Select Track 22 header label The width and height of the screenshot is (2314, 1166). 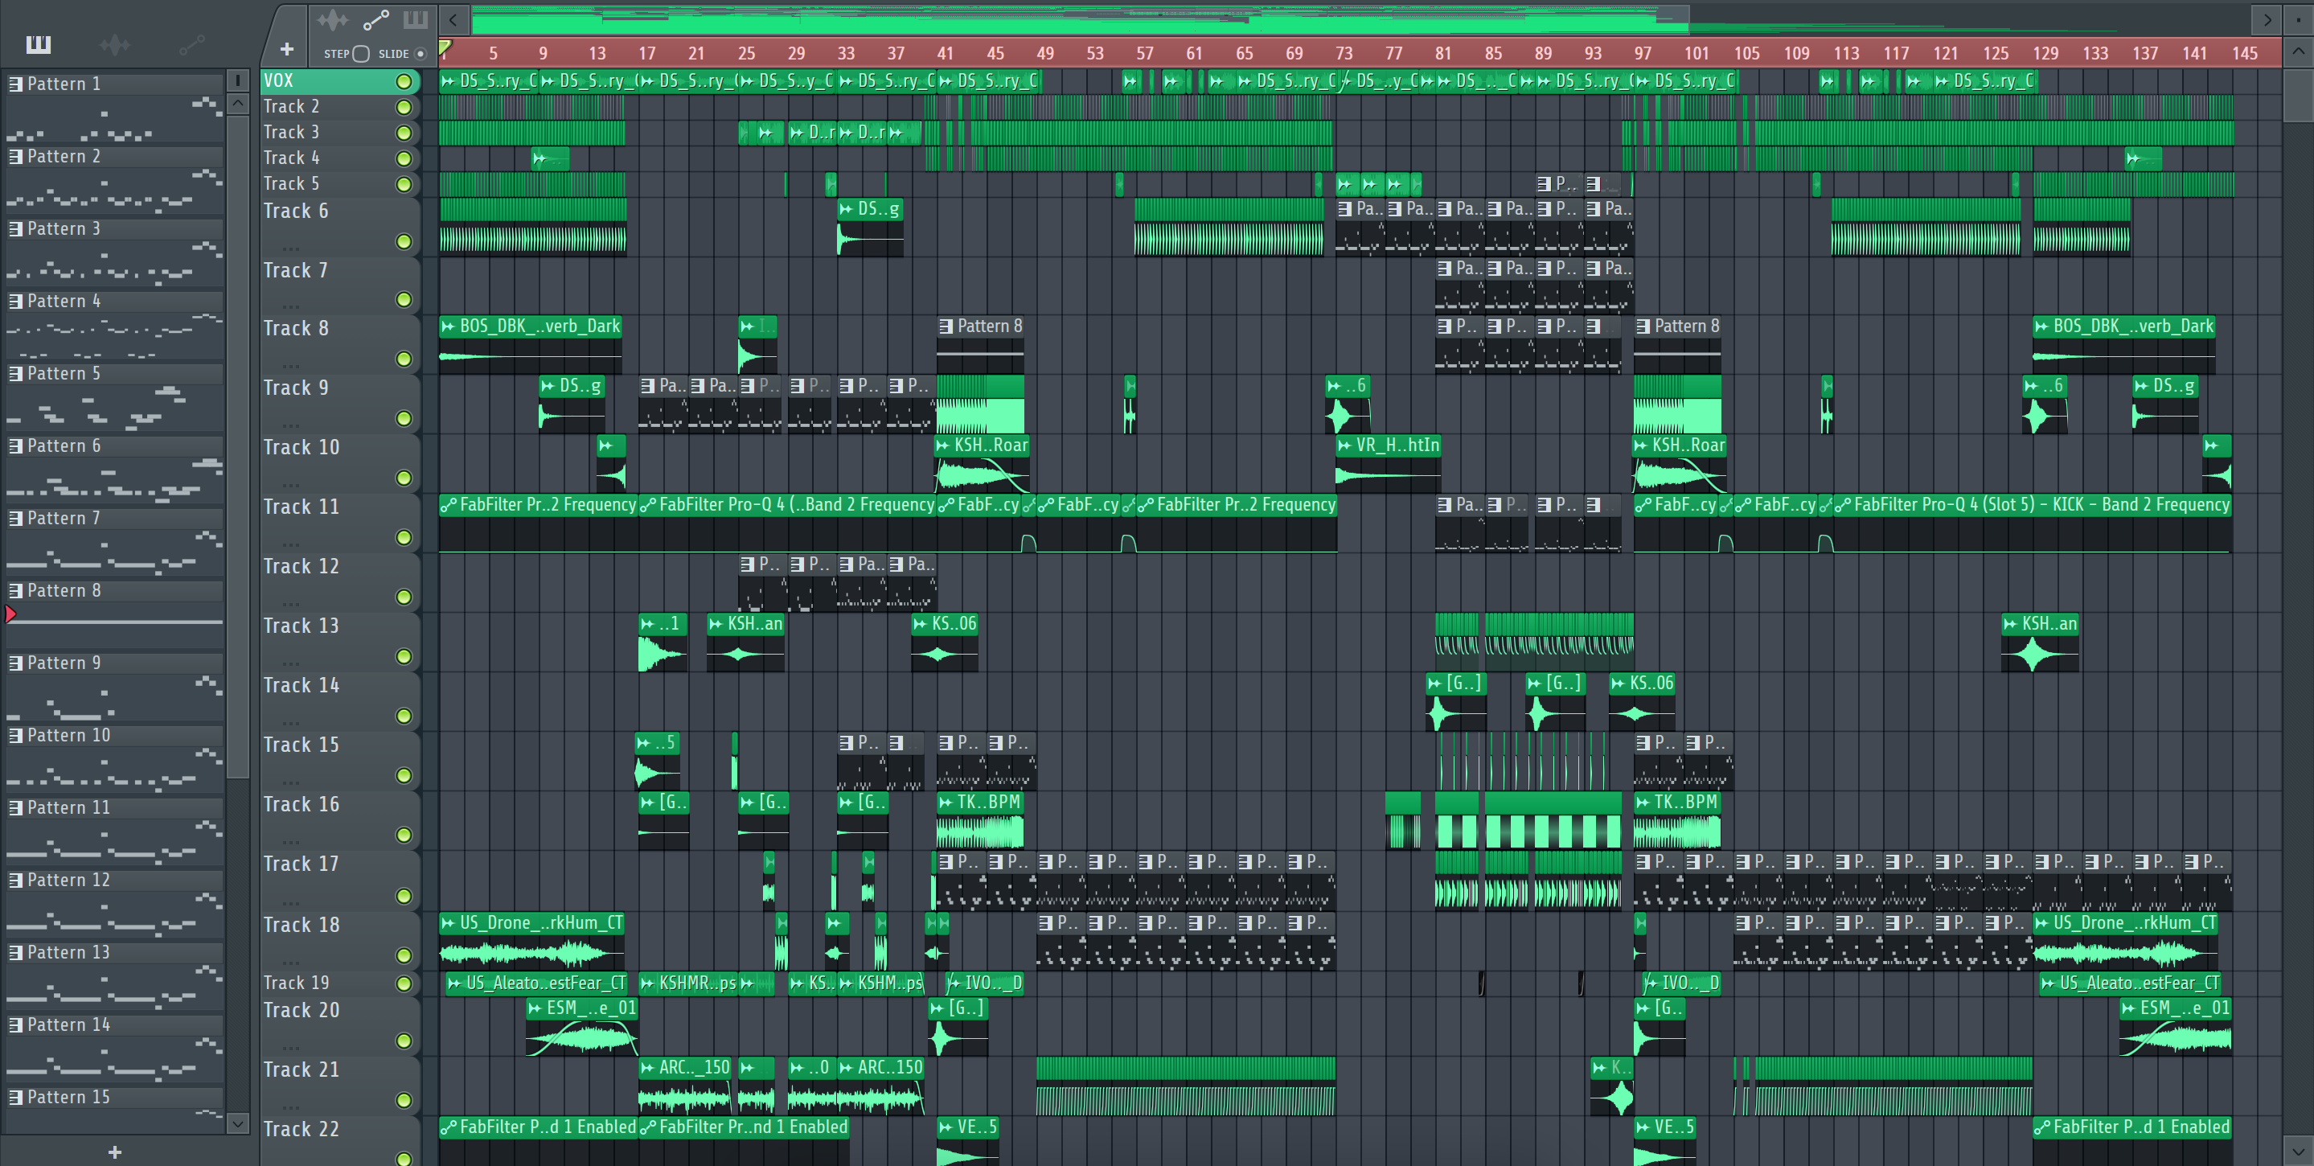coord(301,1129)
